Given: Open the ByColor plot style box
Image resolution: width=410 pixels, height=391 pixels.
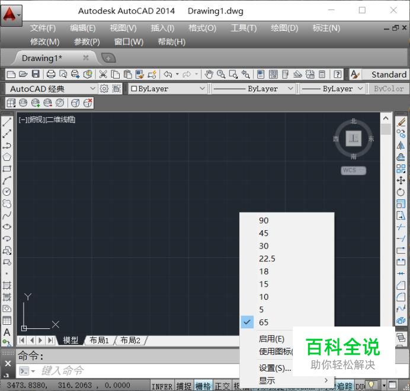Looking at the screenshot, I should pyautogui.click(x=389, y=89).
